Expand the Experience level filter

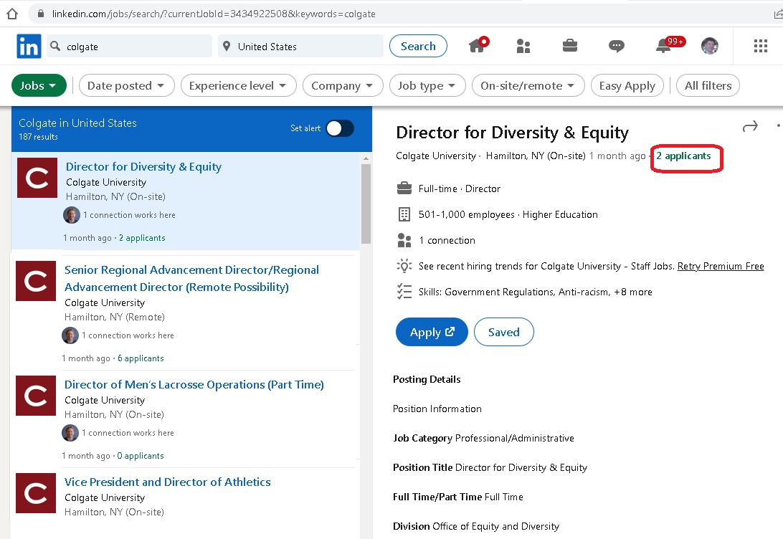coord(239,85)
